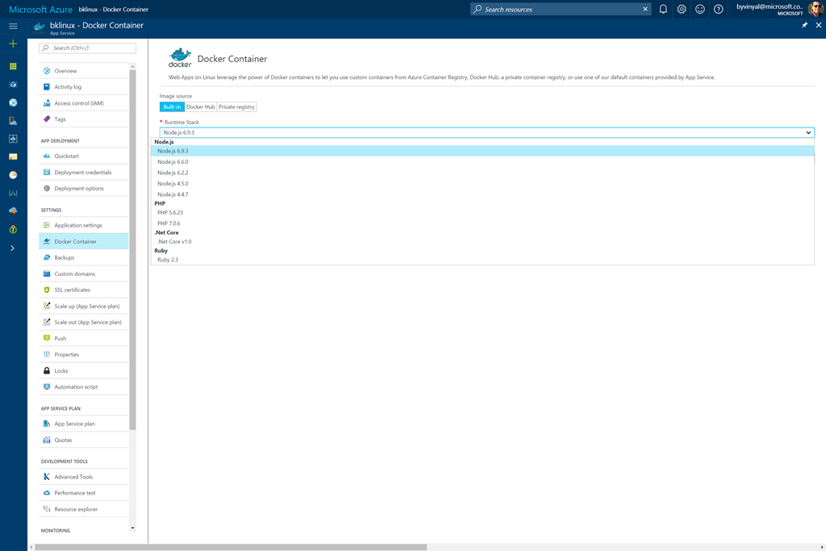Collapse the Runtime Stack dropdown
This screenshot has height=551, width=826.
(808, 132)
